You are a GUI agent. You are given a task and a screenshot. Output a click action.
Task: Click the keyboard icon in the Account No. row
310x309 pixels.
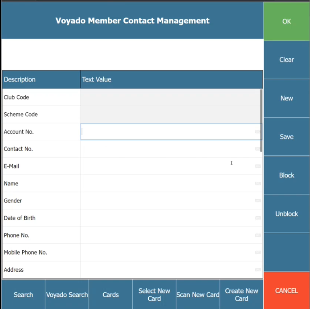(258, 132)
